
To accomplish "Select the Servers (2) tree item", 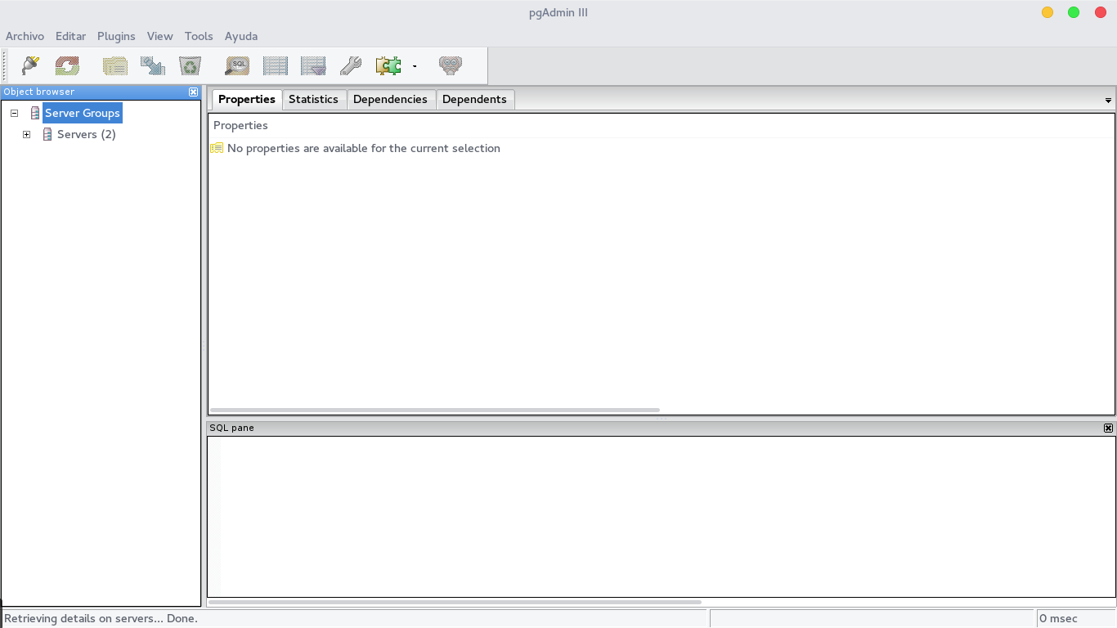I will [x=87, y=134].
